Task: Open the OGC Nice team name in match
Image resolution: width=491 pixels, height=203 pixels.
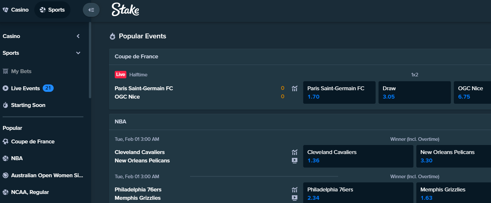Action: 127,97
